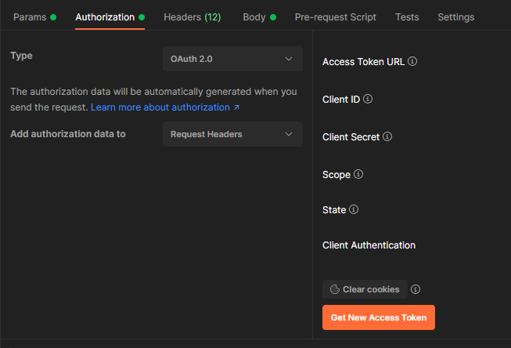Click the Access Token URL label
The height and width of the screenshot is (348, 511).
[363, 61]
